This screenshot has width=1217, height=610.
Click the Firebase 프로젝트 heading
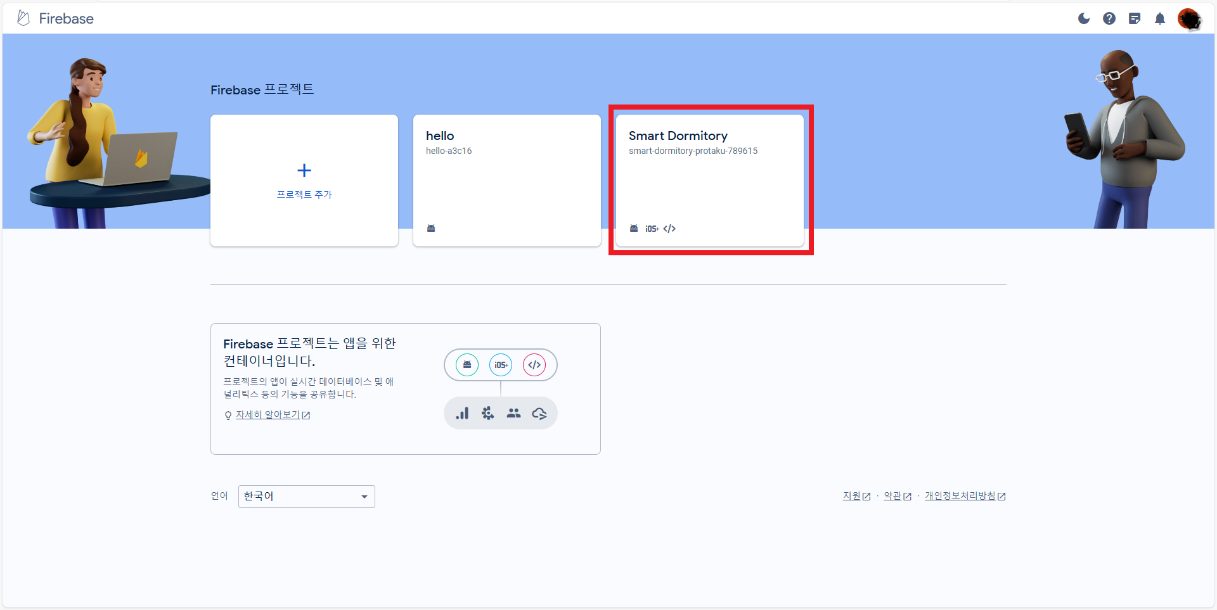click(262, 90)
